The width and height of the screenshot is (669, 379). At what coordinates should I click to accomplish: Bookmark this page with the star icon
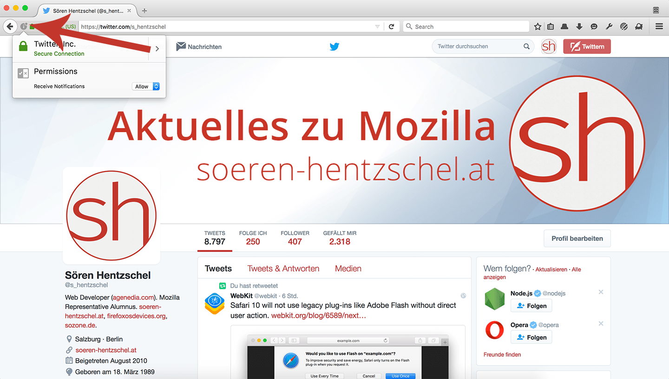(x=538, y=26)
